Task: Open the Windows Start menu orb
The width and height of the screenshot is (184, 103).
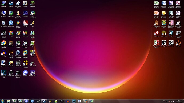Action: 2,101
